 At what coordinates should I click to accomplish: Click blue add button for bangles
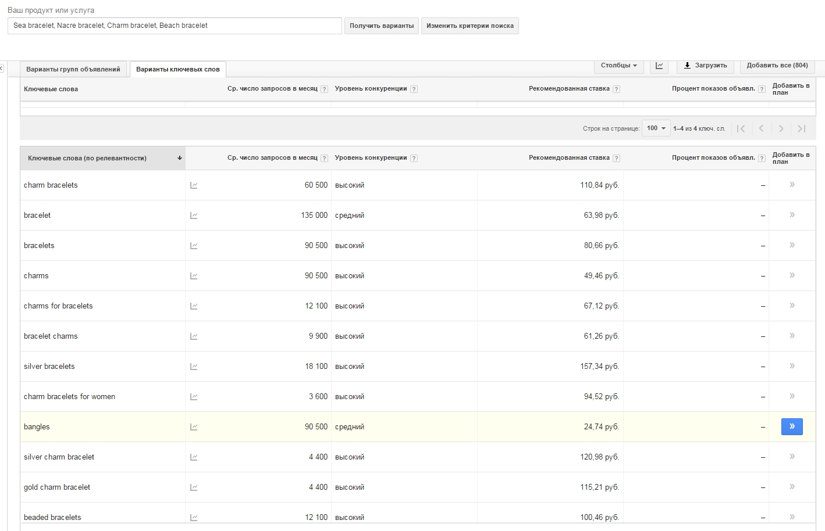tap(792, 426)
